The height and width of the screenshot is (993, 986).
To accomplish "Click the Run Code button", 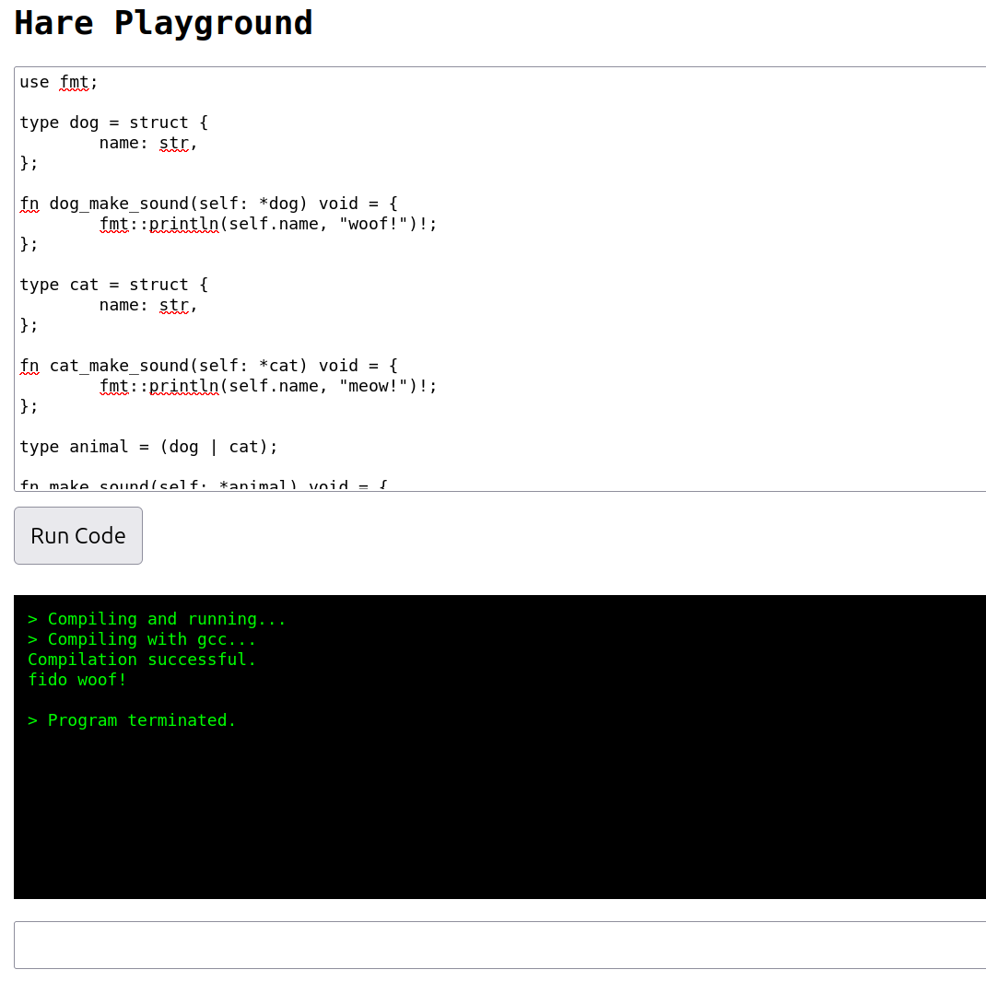I will point(78,535).
